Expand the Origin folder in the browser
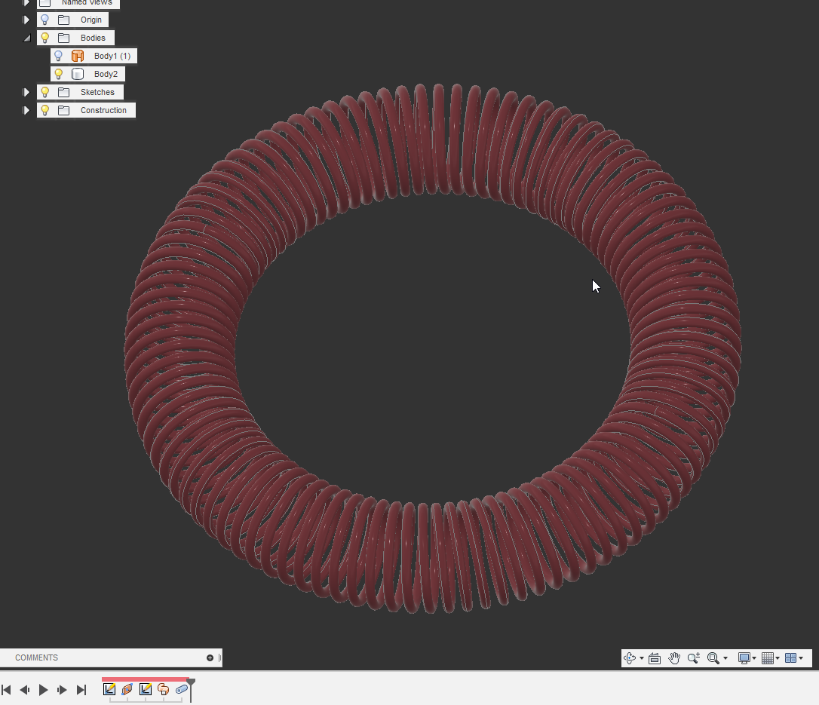819x705 pixels. 26,19
